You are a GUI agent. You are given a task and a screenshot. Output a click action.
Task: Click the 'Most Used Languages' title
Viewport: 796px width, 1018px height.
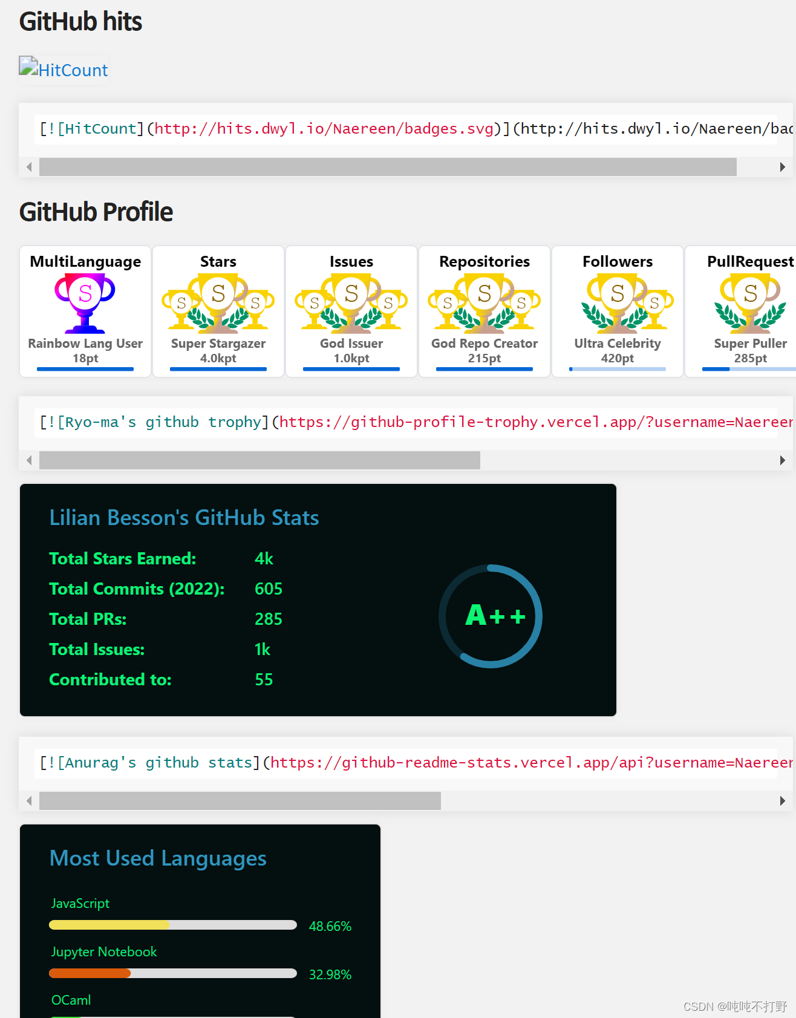[x=158, y=858]
